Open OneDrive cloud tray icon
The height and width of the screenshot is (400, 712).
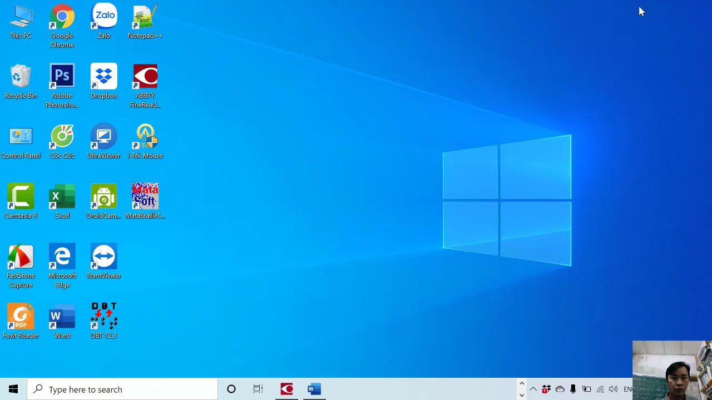coord(560,389)
